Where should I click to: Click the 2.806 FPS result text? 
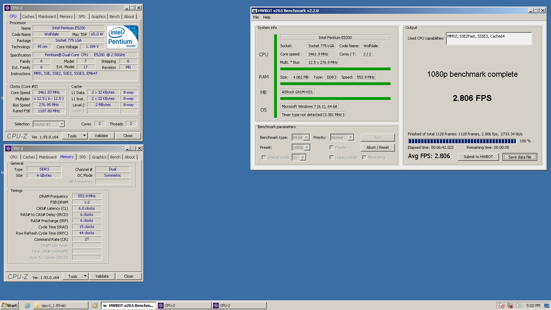[472, 98]
